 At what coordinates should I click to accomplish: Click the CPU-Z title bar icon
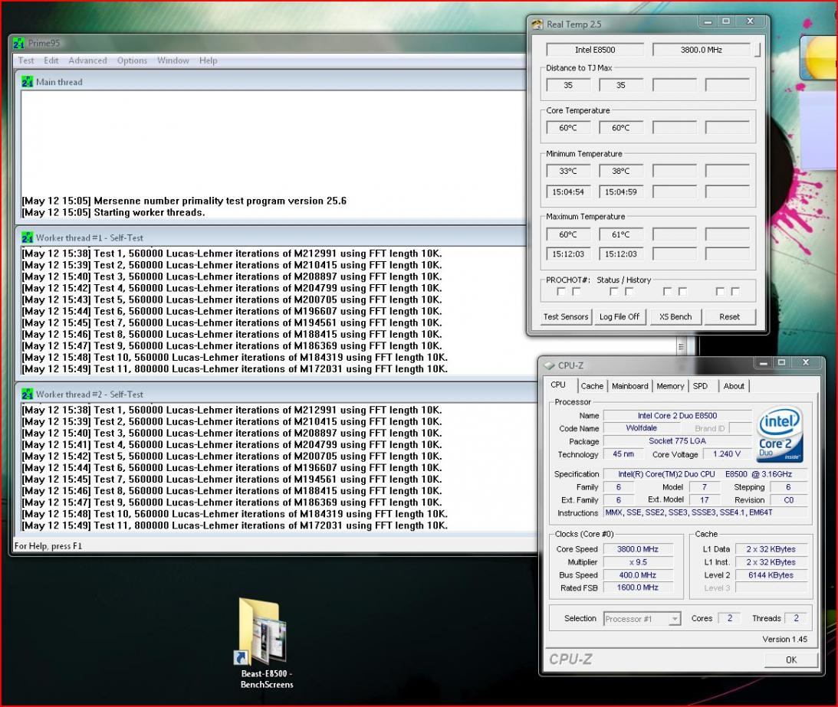pos(550,365)
